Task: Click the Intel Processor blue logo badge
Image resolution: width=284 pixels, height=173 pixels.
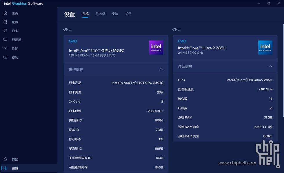Action: 265,47
